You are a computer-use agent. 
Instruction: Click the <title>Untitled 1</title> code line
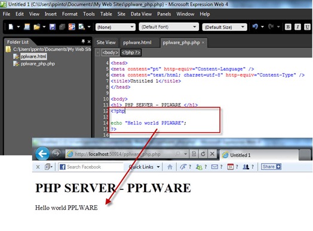(146, 81)
